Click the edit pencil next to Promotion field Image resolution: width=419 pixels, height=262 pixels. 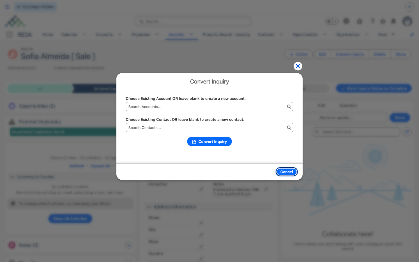pos(201,189)
